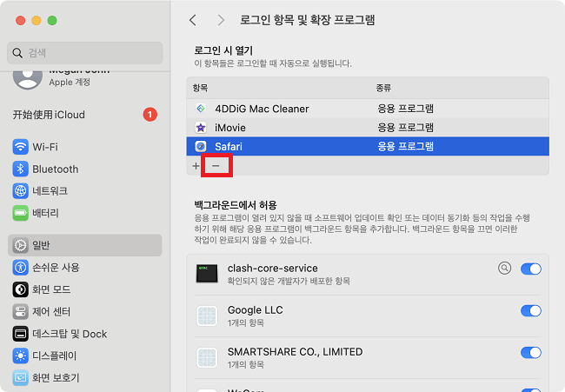Image resolution: width=565 pixels, height=392 pixels.
Task: Click the clash-core-service name text
Action: [272, 268]
